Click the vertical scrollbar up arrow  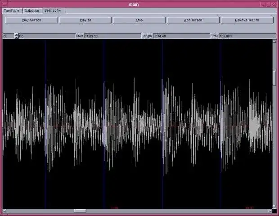274,41
